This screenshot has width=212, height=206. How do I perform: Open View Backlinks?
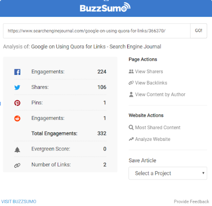point(151,83)
